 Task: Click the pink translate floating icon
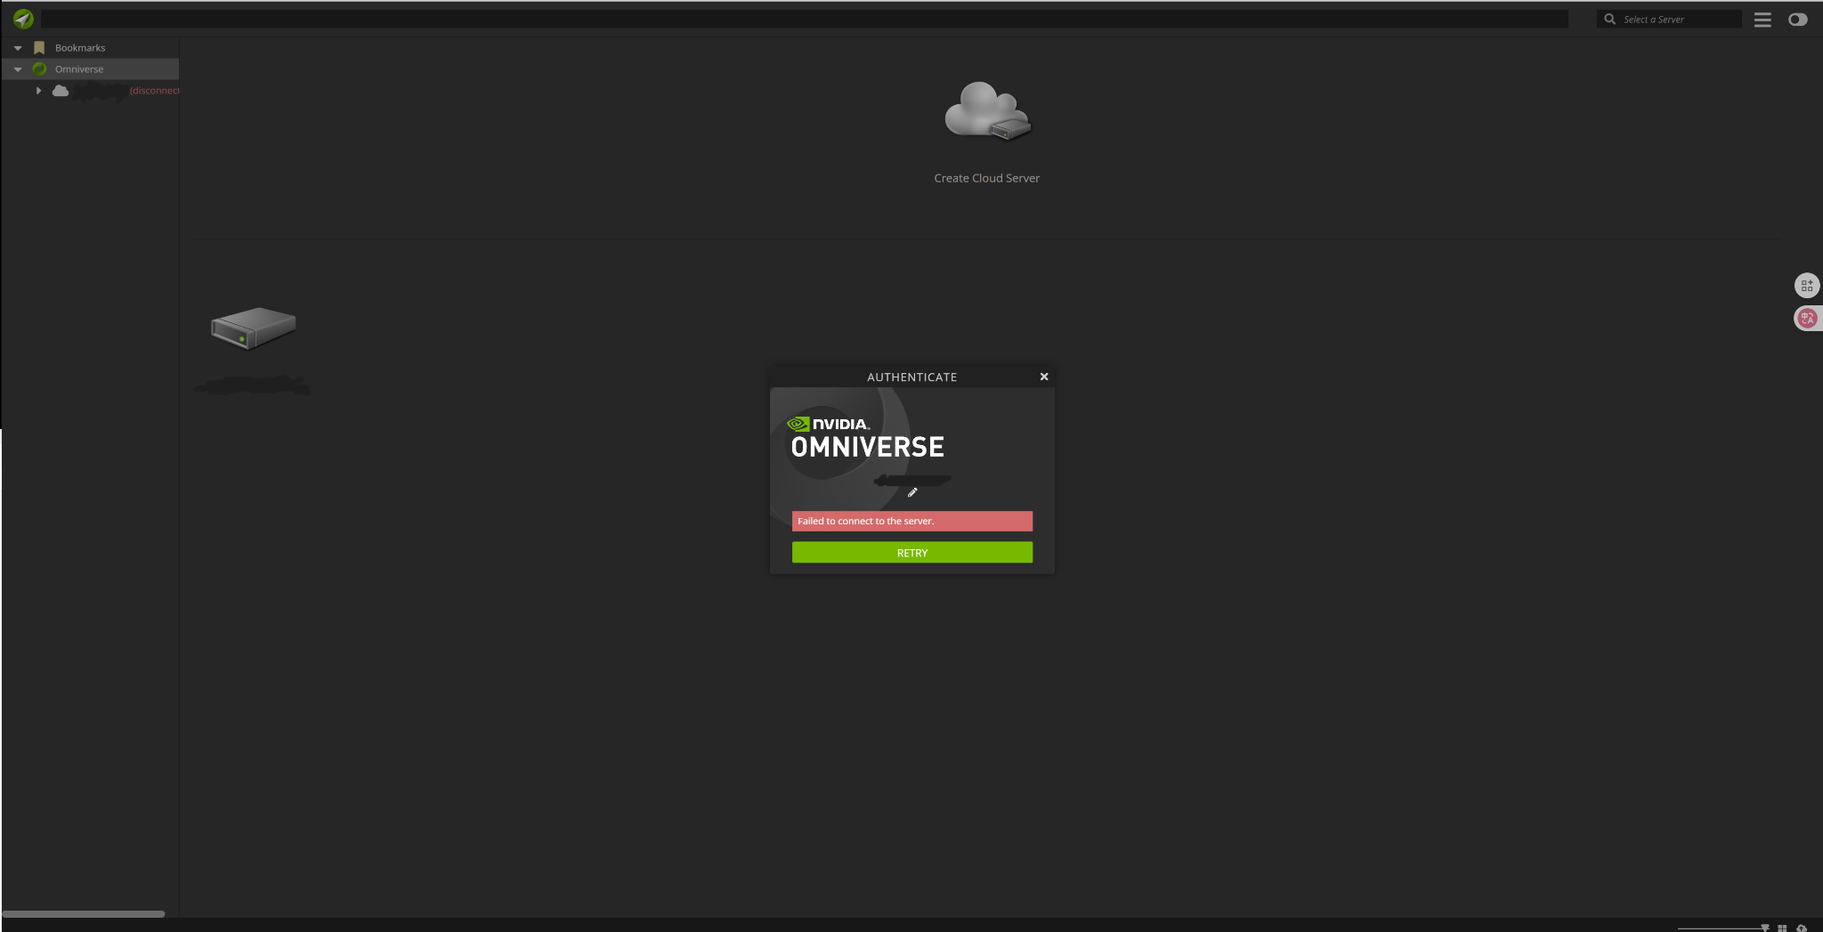coord(1807,318)
